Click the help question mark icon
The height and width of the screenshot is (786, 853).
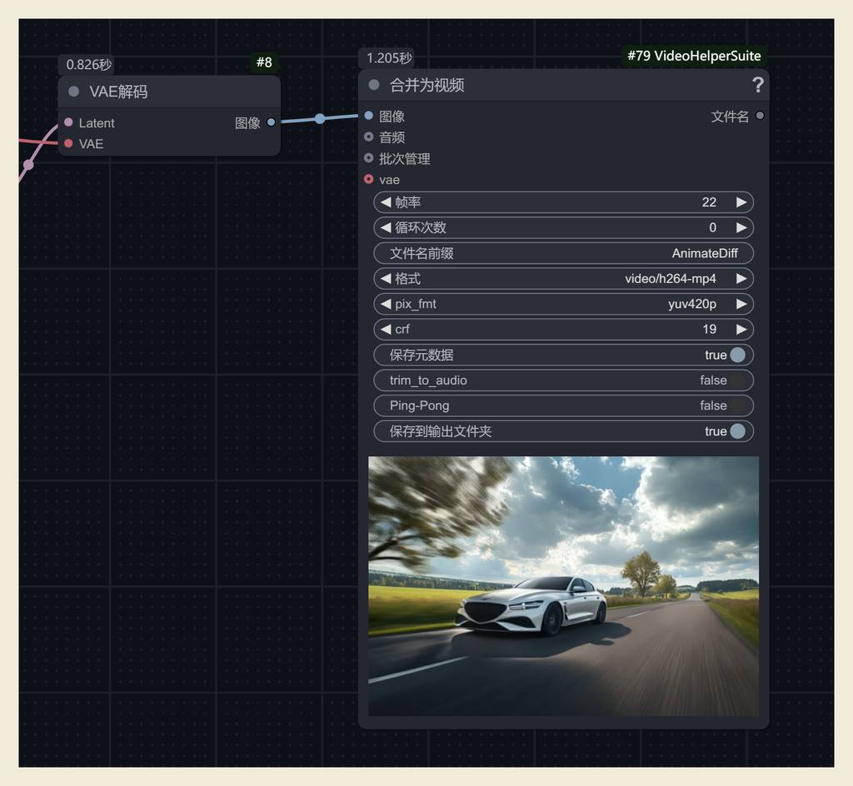(x=757, y=85)
